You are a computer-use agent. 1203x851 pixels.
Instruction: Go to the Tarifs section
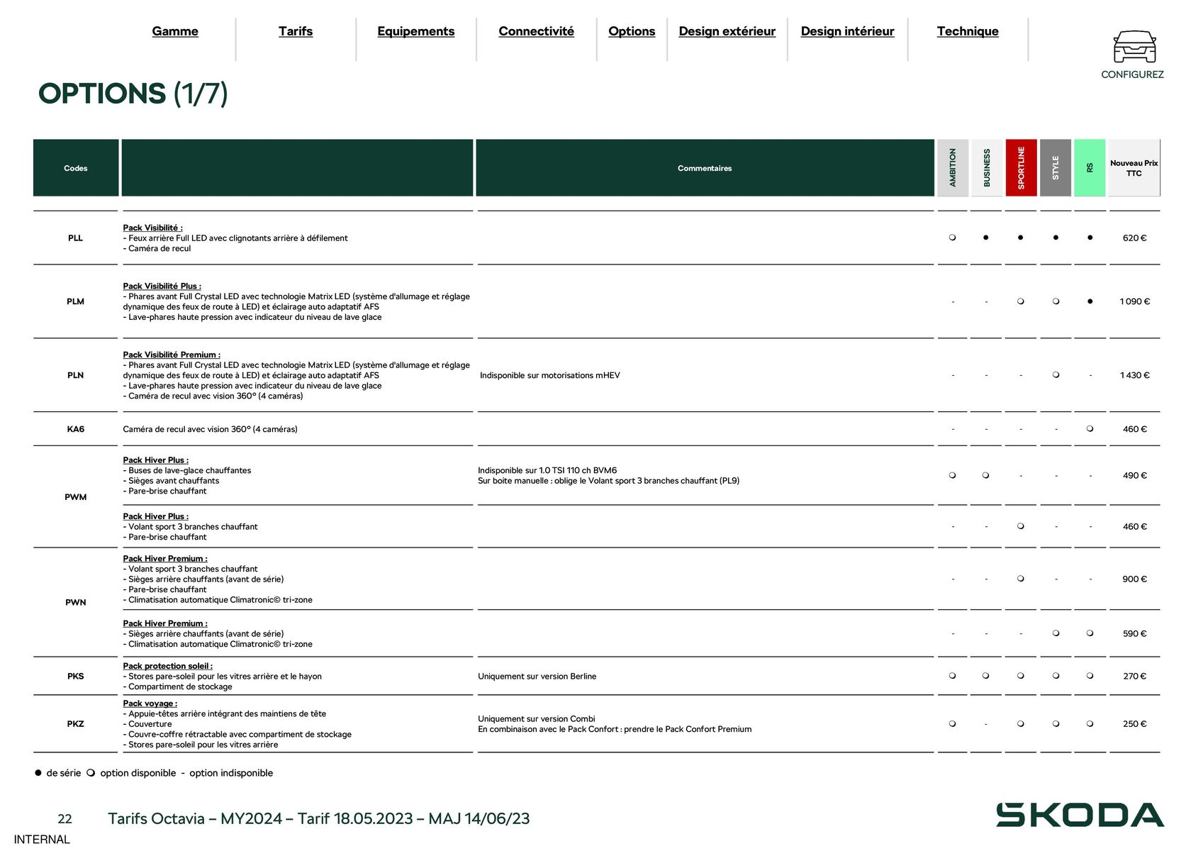coord(296,31)
